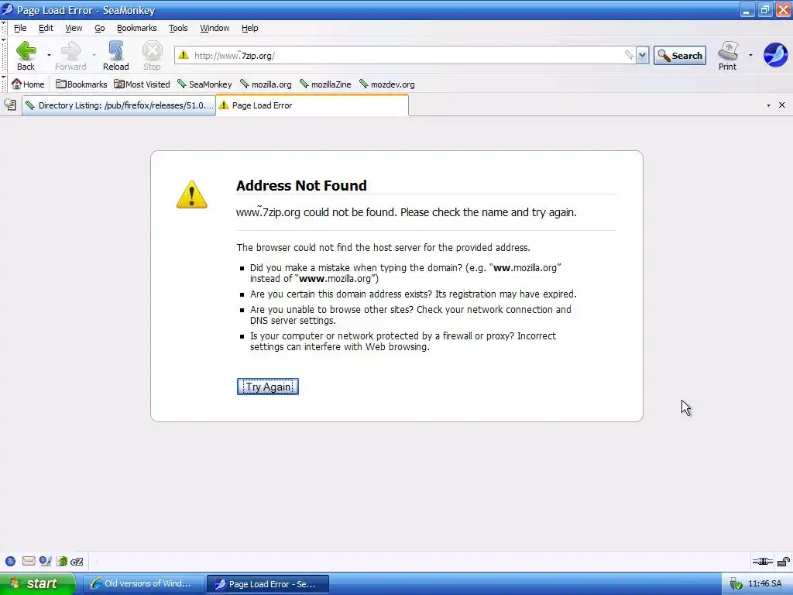The image size is (793, 595).
Task: Open Most Visited folder
Action: point(142,84)
